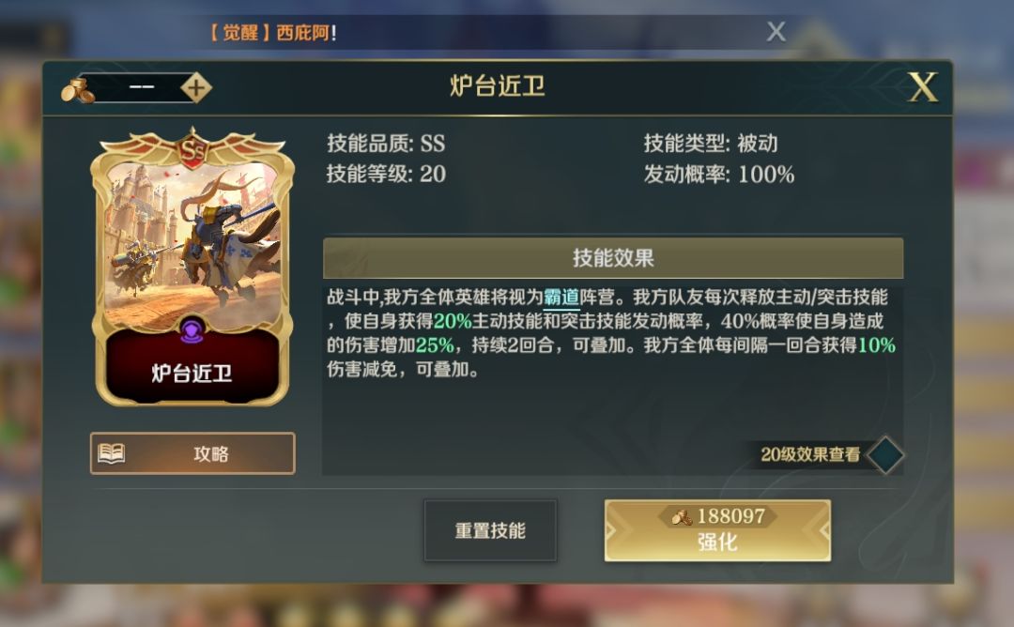The height and width of the screenshot is (627, 1014).
Task: Select the 重置技能 reset button
Action: pyautogui.click(x=490, y=530)
